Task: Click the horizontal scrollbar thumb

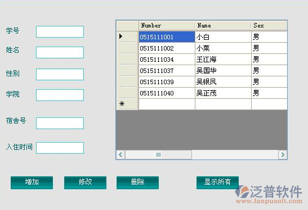Action: (158, 155)
